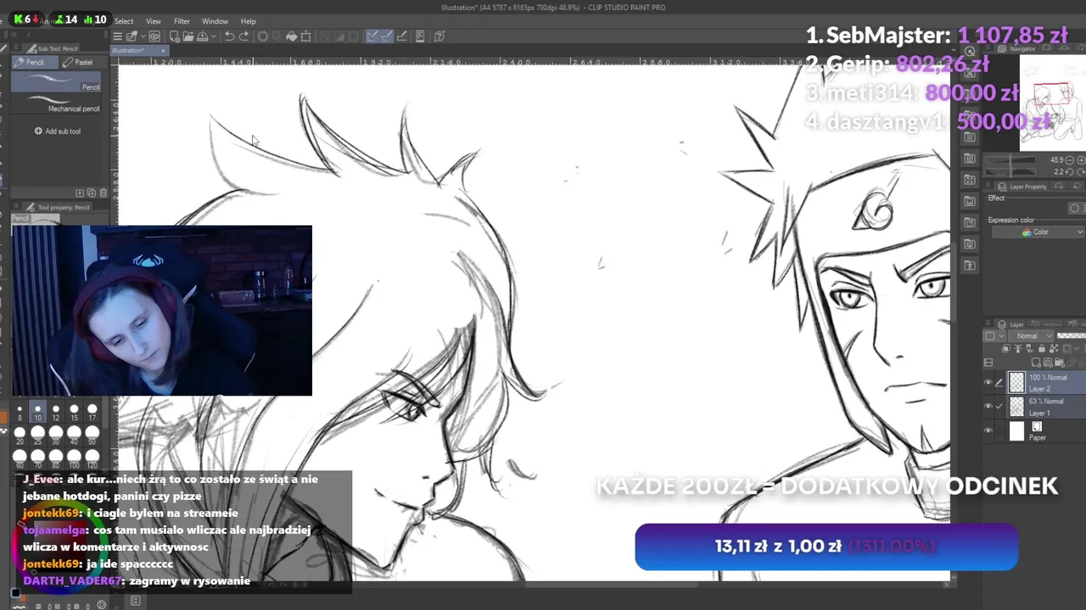The width and height of the screenshot is (1086, 610).
Task: Rotate canvas left in Navigator
Action: click(x=1069, y=172)
